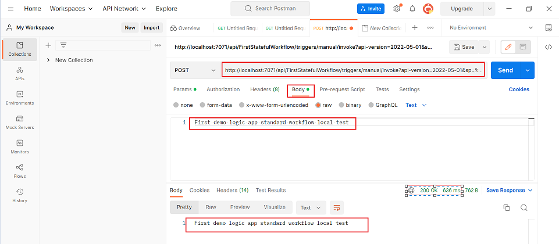Switch to edit mode pencil icon
The width and height of the screenshot is (559, 244).
tap(508, 47)
